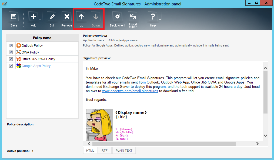
Task: Toggle the Google Apps Policy checkbox
Action: (x=11, y=66)
